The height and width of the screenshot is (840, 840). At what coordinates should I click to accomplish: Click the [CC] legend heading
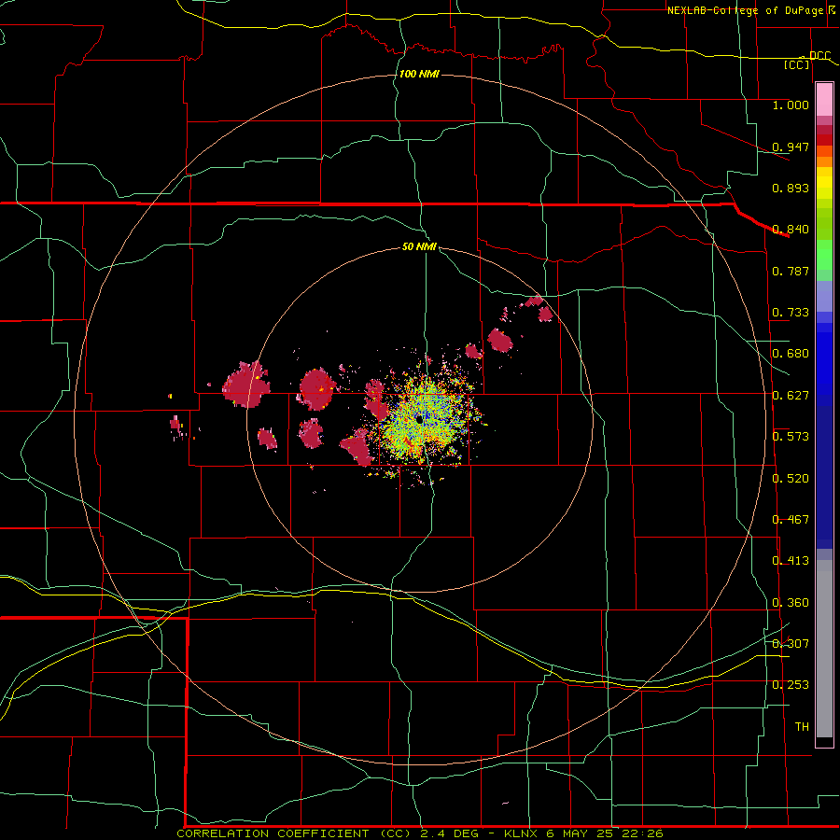tap(797, 64)
